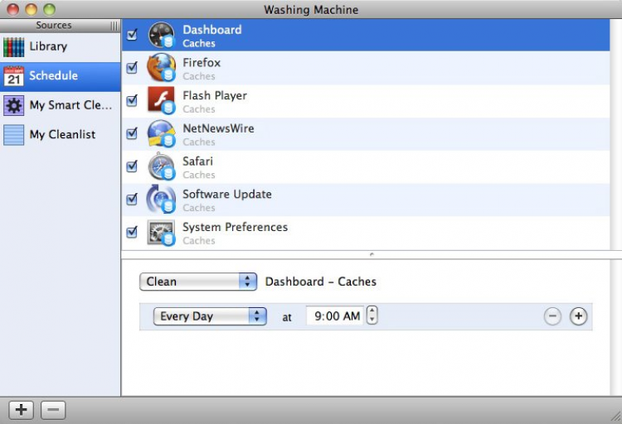
Task: Click the Sources header grip handle
Action: (114, 26)
